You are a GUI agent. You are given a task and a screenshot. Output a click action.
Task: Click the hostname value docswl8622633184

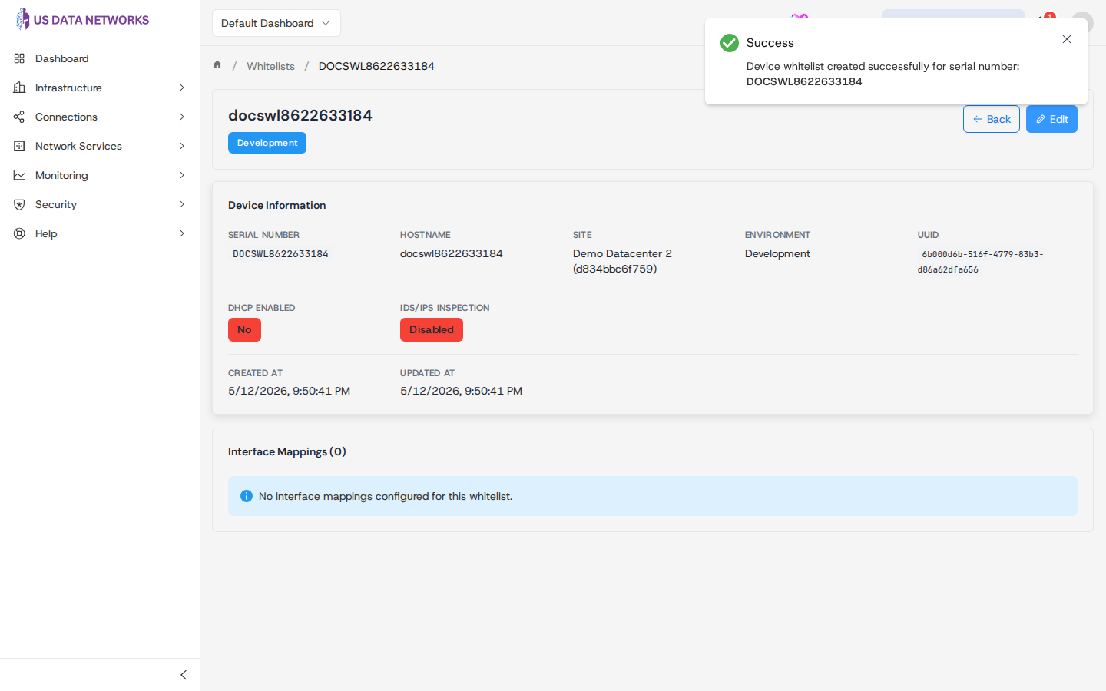pyautogui.click(x=452, y=253)
